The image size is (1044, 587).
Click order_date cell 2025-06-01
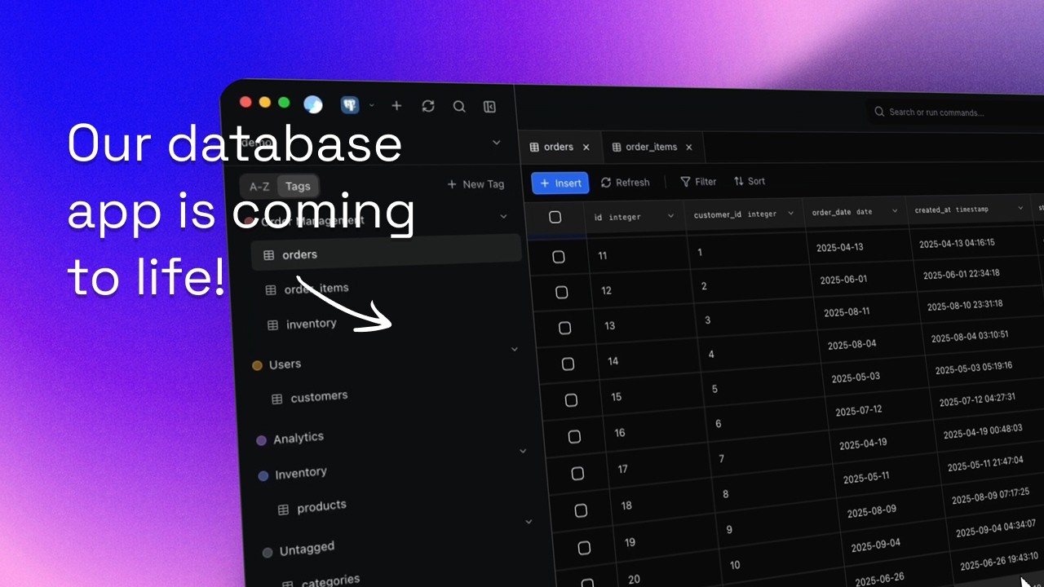point(843,280)
